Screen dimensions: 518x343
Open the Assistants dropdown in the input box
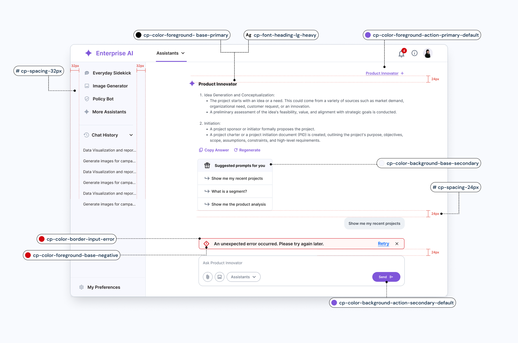tap(243, 277)
